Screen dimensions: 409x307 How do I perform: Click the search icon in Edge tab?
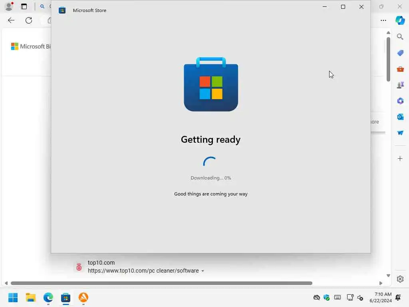point(42,6)
